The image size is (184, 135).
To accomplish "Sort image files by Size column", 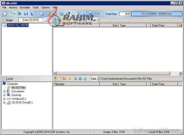I will [x=109, y=25].
